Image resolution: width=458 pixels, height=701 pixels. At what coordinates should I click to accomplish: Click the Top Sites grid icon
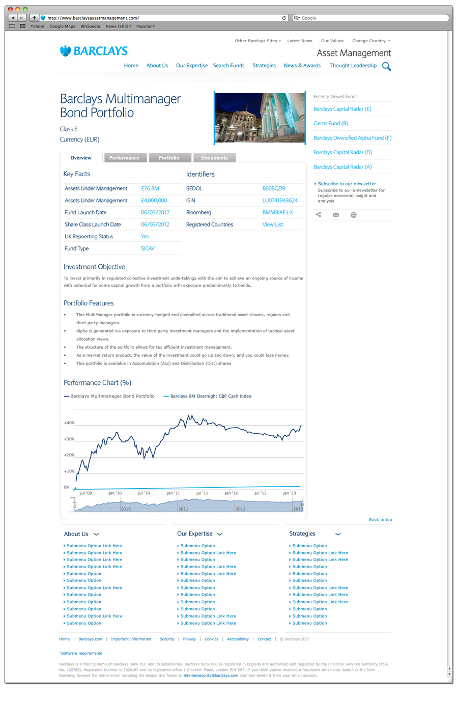point(22,26)
